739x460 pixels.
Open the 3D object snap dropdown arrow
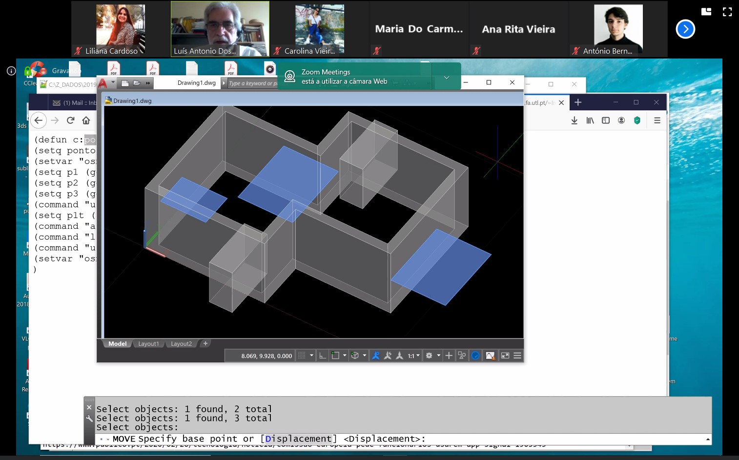(x=365, y=356)
